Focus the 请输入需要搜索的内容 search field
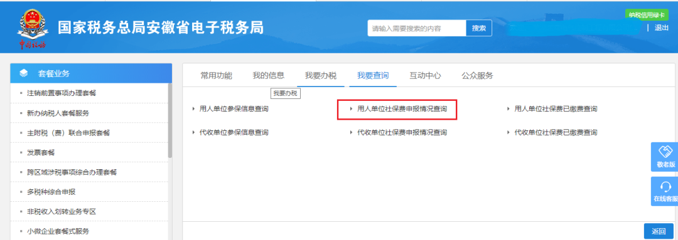 (417, 28)
